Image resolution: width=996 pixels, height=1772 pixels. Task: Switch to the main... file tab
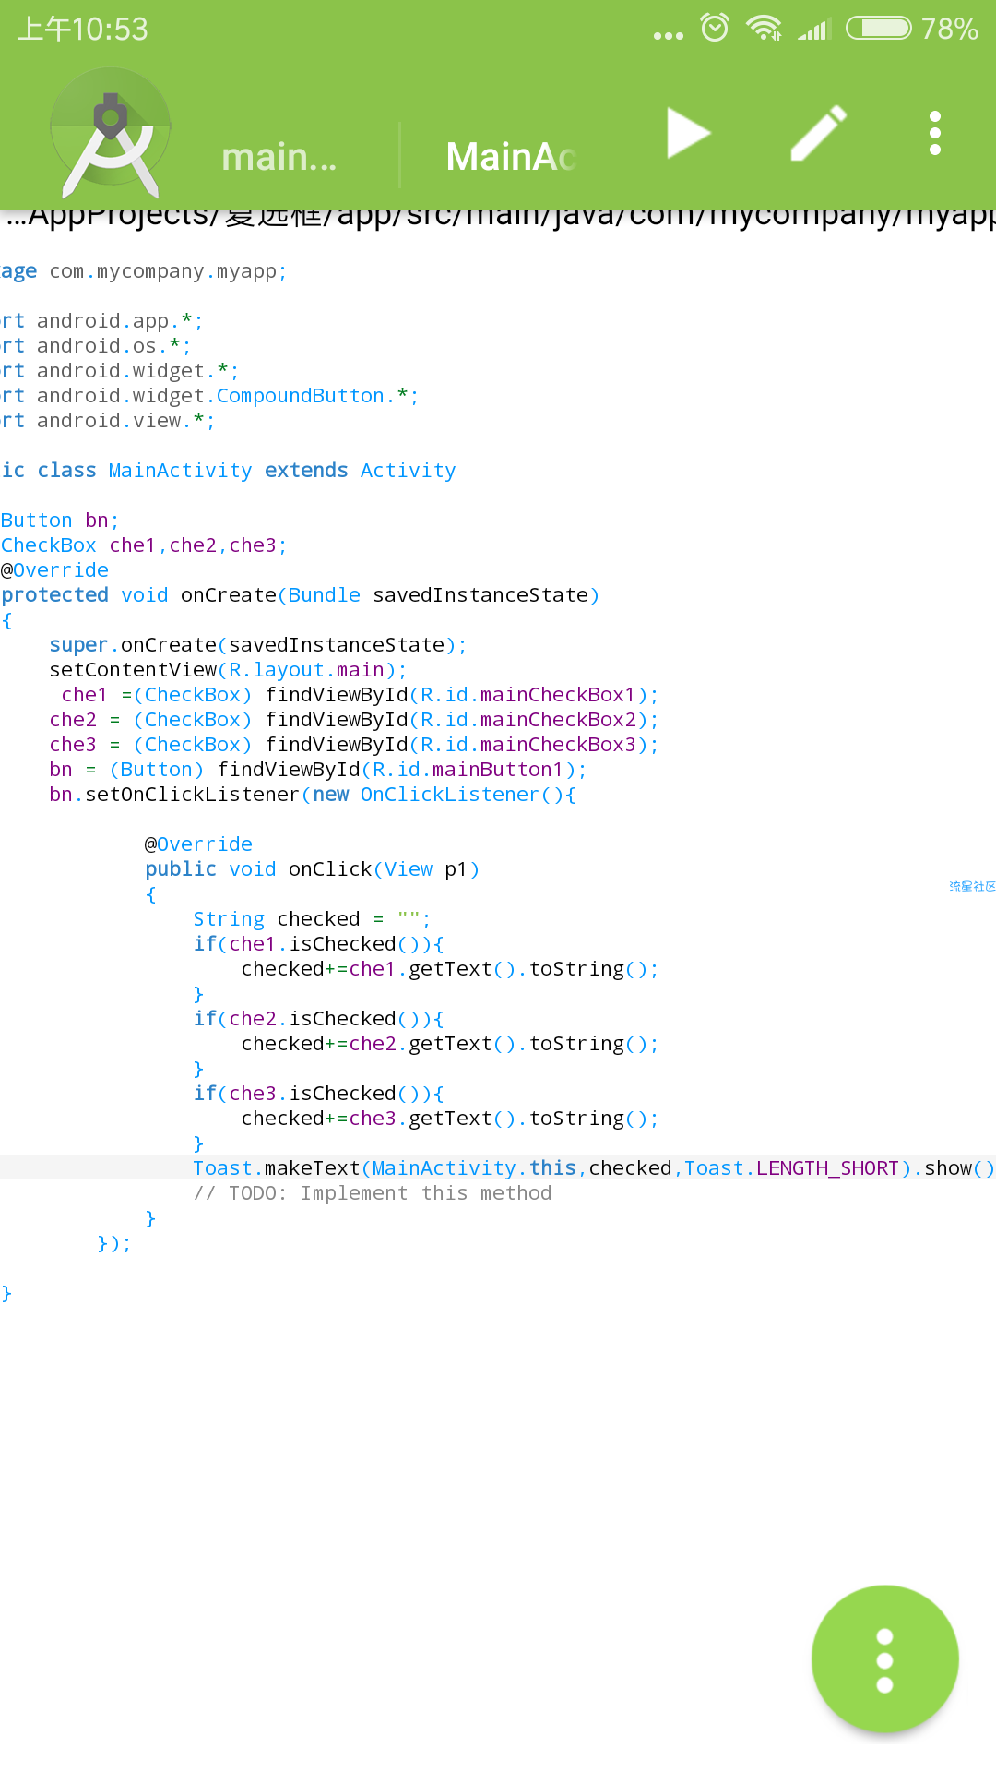point(279,157)
